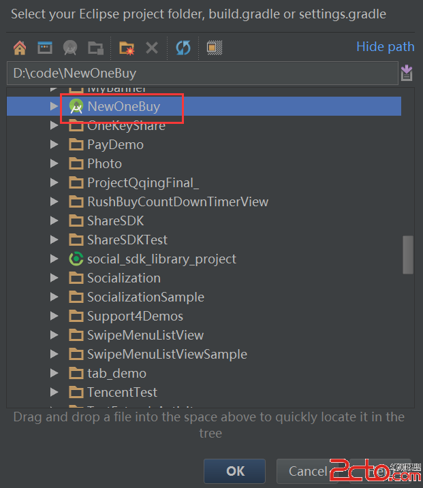Select the RushBuyCountDownTimerView folder
The height and width of the screenshot is (488, 423).
click(x=177, y=201)
